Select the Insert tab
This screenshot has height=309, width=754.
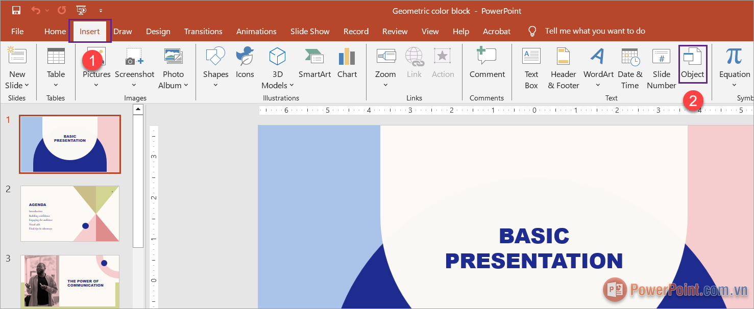pyautogui.click(x=90, y=31)
